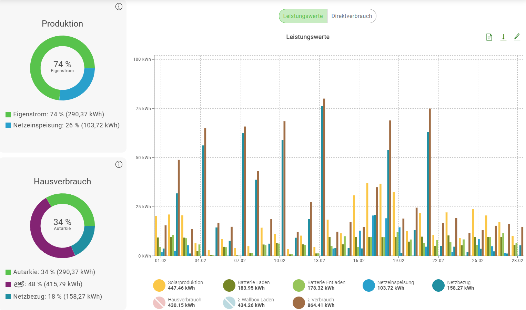Download the Leistungswerte chart data
The height and width of the screenshot is (310, 526).
pos(503,37)
